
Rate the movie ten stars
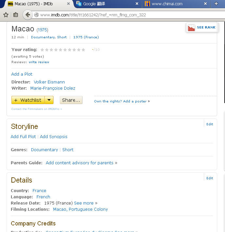tap(83, 50)
